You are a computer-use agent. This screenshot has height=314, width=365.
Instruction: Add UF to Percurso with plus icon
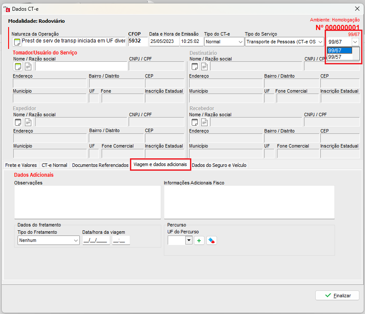coord(199,241)
